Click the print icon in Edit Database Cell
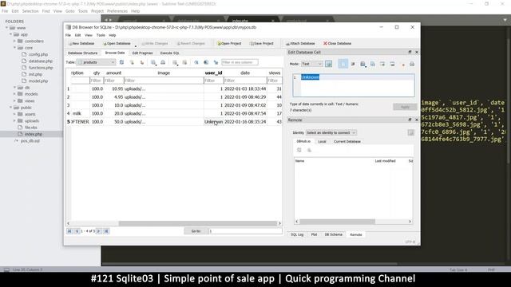Image resolution: width=511 pixels, height=287 pixels. point(412,64)
